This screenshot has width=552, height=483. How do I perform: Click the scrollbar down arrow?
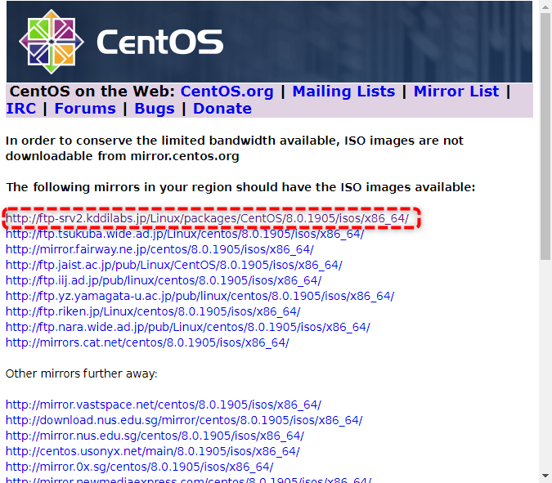[545, 476]
